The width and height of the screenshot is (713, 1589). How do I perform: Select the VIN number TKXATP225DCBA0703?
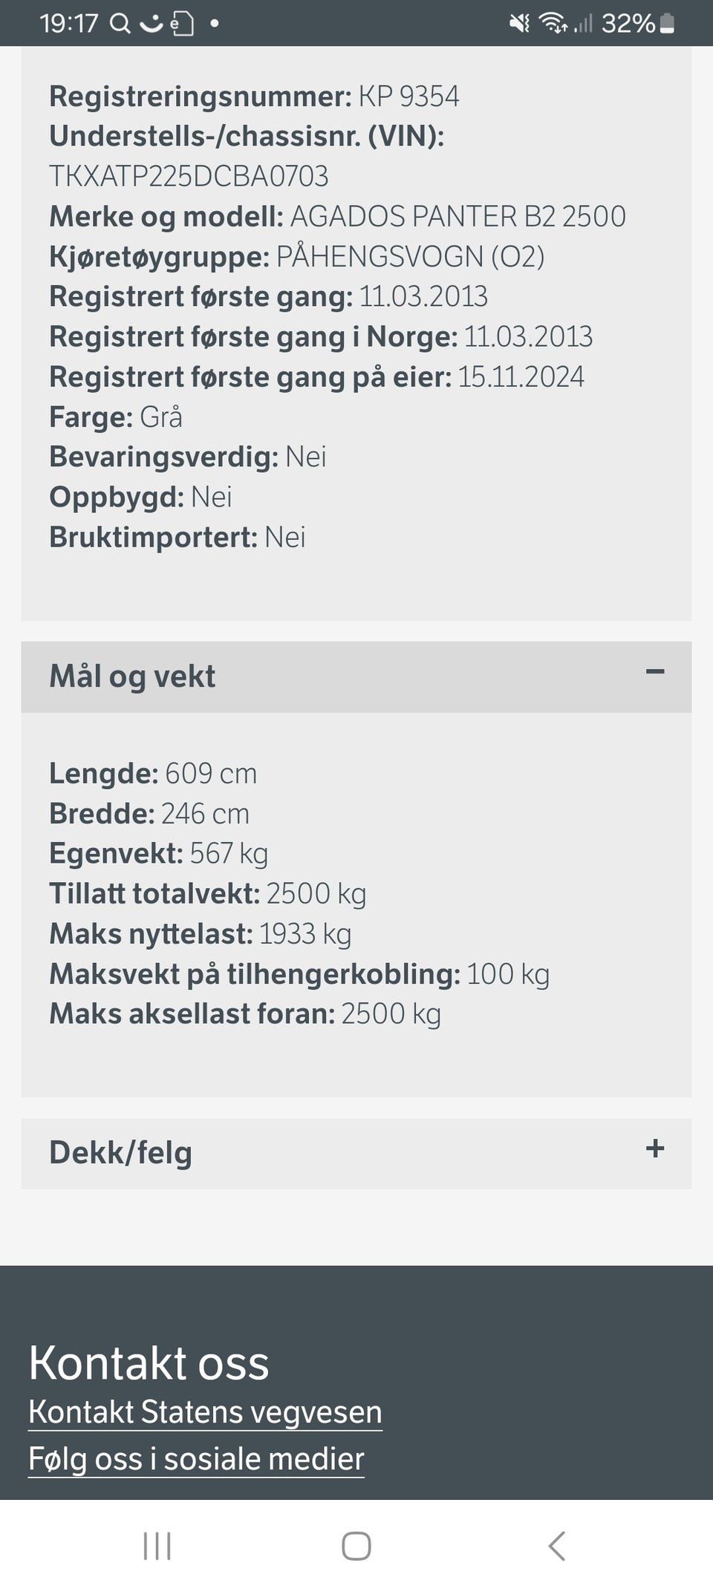point(189,176)
